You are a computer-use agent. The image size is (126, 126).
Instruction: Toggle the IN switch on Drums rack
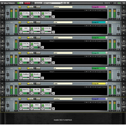(30, 7)
